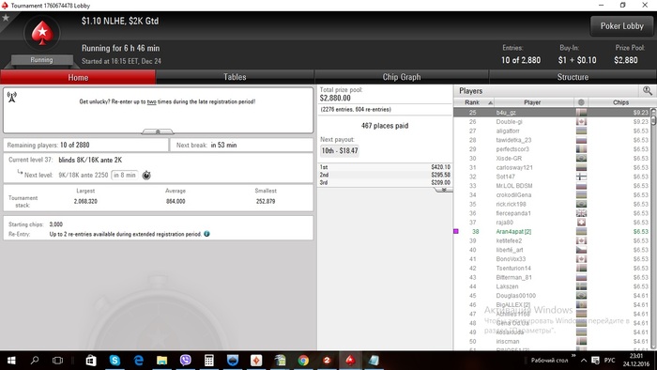This screenshot has width=657, height=370.
Task: Open the player search magnifier
Action: tap(648, 90)
